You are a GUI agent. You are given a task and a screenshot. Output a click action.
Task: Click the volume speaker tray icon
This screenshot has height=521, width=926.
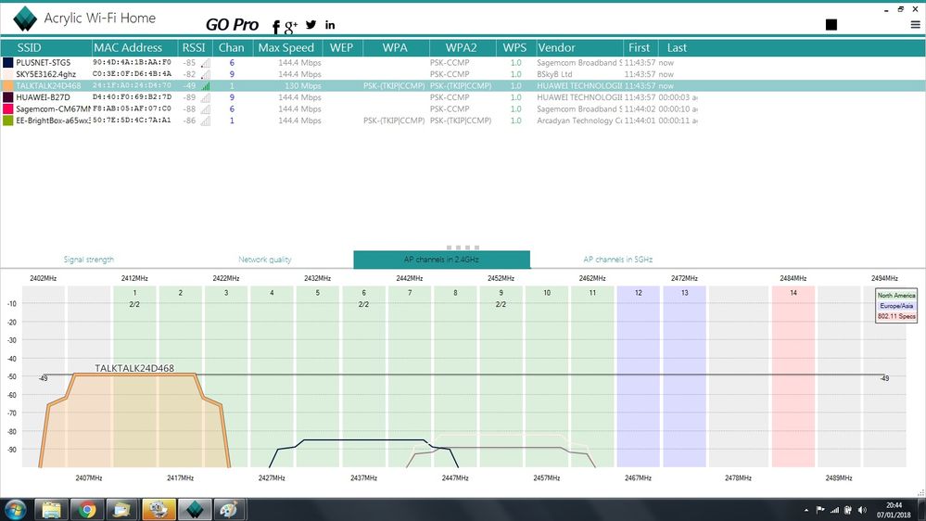(x=862, y=510)
